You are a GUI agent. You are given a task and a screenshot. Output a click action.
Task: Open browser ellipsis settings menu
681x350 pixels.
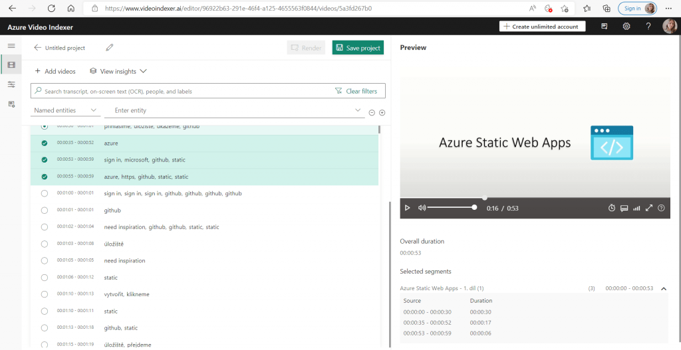click(x=668, y=8)
